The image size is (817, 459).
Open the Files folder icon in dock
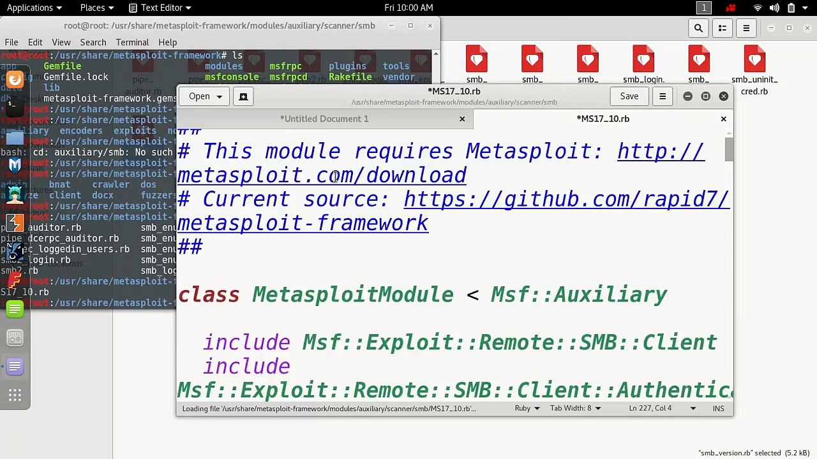(15, 136)
